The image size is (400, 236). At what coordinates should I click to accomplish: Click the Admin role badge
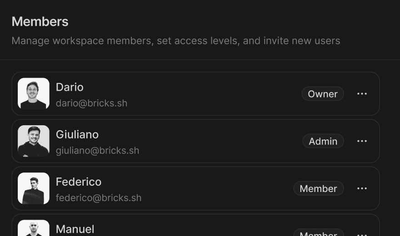pyautogui.click(x=323, y=141)
